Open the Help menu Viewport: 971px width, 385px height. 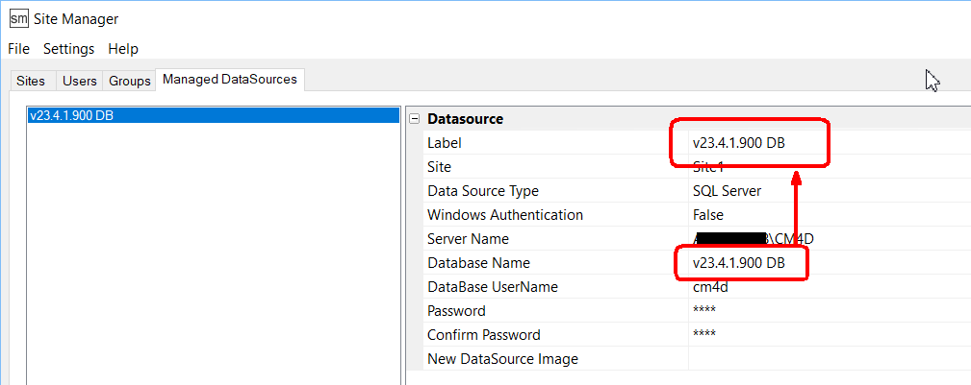pyautogui.click(x=123, y=48)
